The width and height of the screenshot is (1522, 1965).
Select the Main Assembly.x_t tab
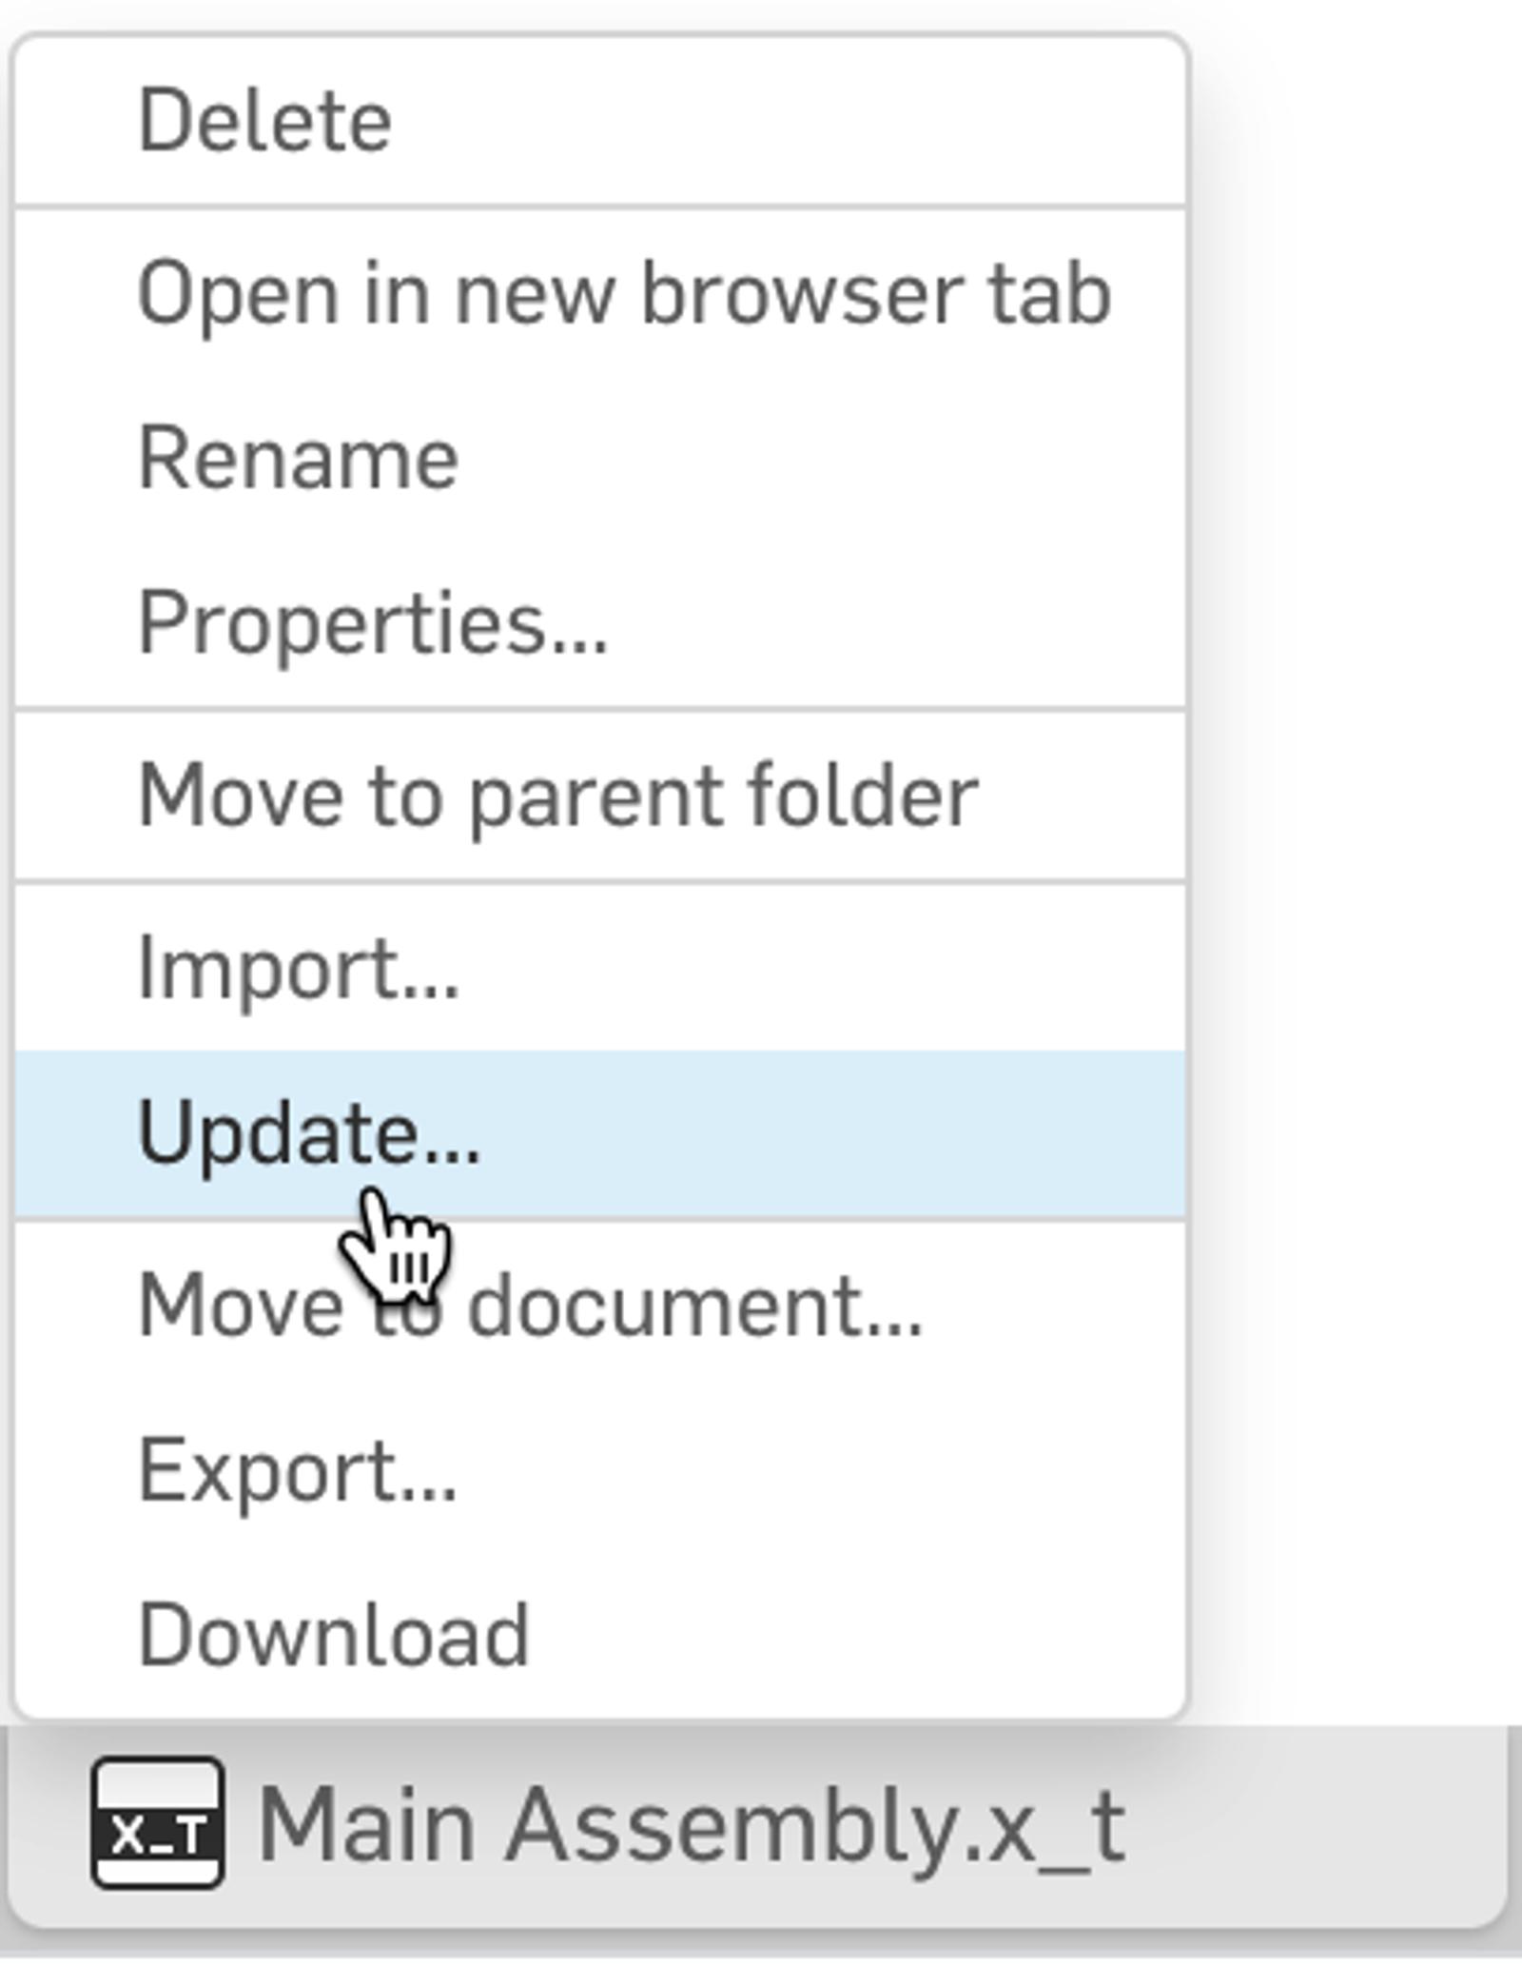(692, 1825)
